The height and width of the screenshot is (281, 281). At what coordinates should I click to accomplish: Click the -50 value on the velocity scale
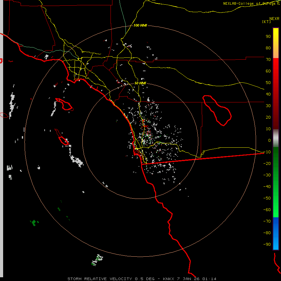[267, 198]
